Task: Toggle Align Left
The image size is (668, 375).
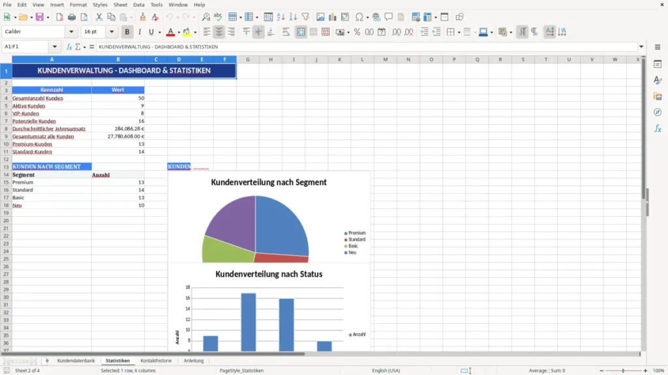Action: coord(207,32)
